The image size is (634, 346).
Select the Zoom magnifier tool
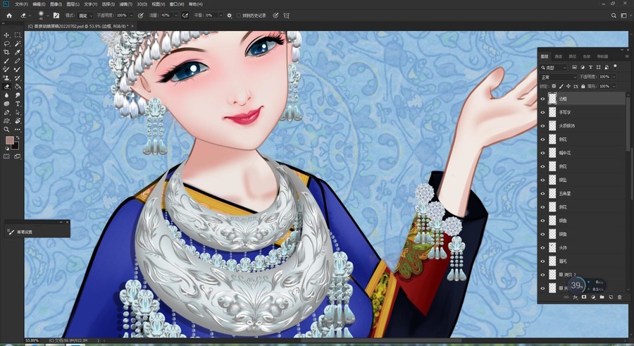pos(6,130)
